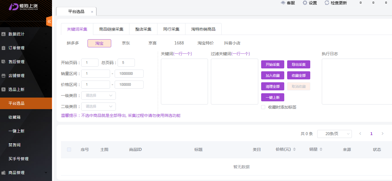Open customer service via headset icon
Image resolution: width=392 pixels, height=181 pixels.
[283, 3]
